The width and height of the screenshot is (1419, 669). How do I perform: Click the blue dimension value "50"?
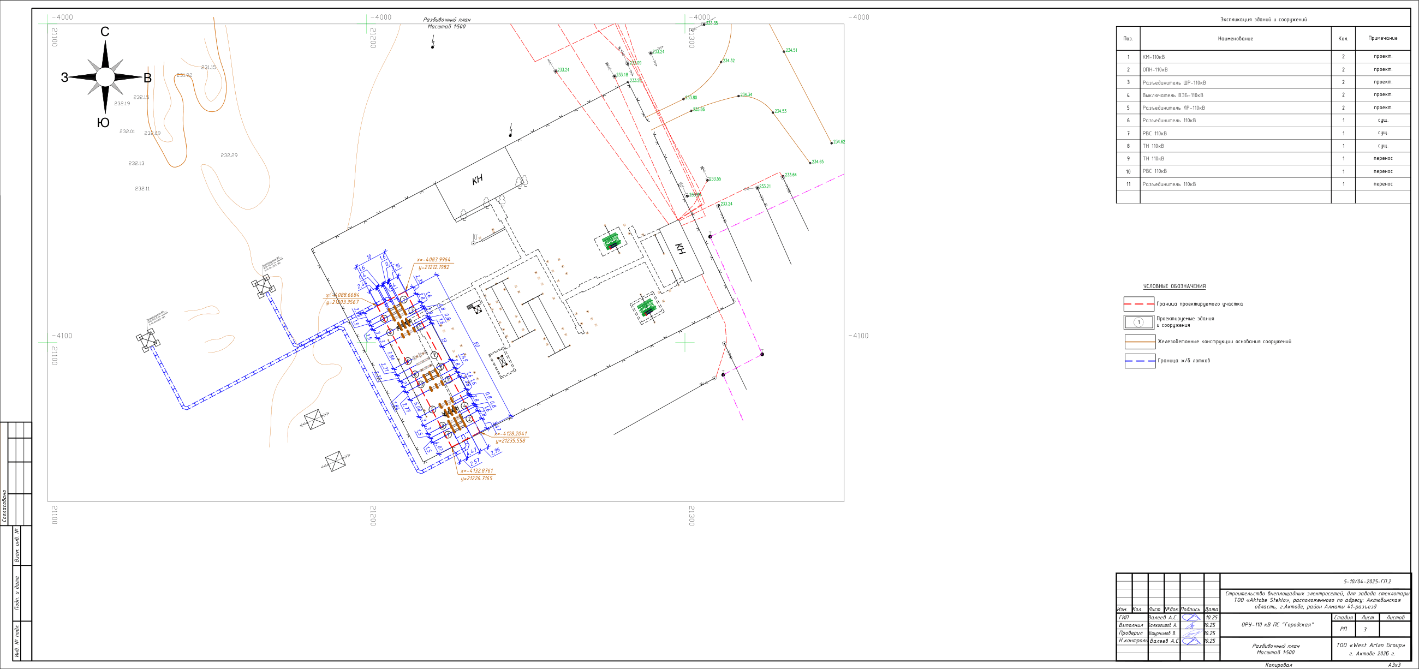tap(476, 345)
